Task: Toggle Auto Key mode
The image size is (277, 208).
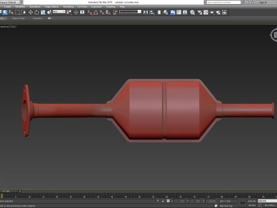Action: [252, 201]
